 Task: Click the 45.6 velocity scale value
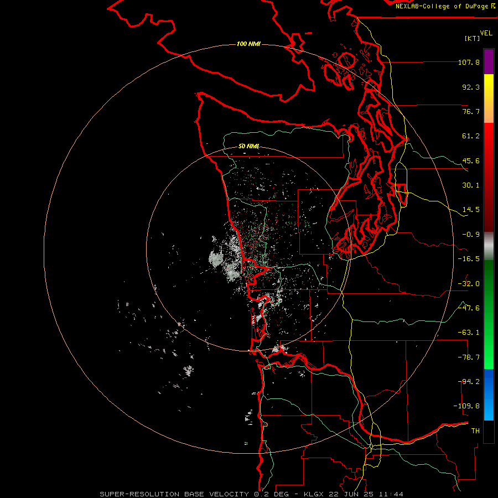tap(471, 160)
